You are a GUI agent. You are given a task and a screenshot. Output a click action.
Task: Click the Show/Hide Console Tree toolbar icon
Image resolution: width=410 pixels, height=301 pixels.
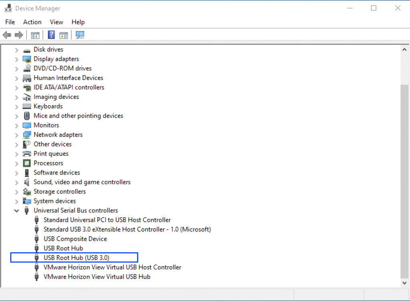35,35
